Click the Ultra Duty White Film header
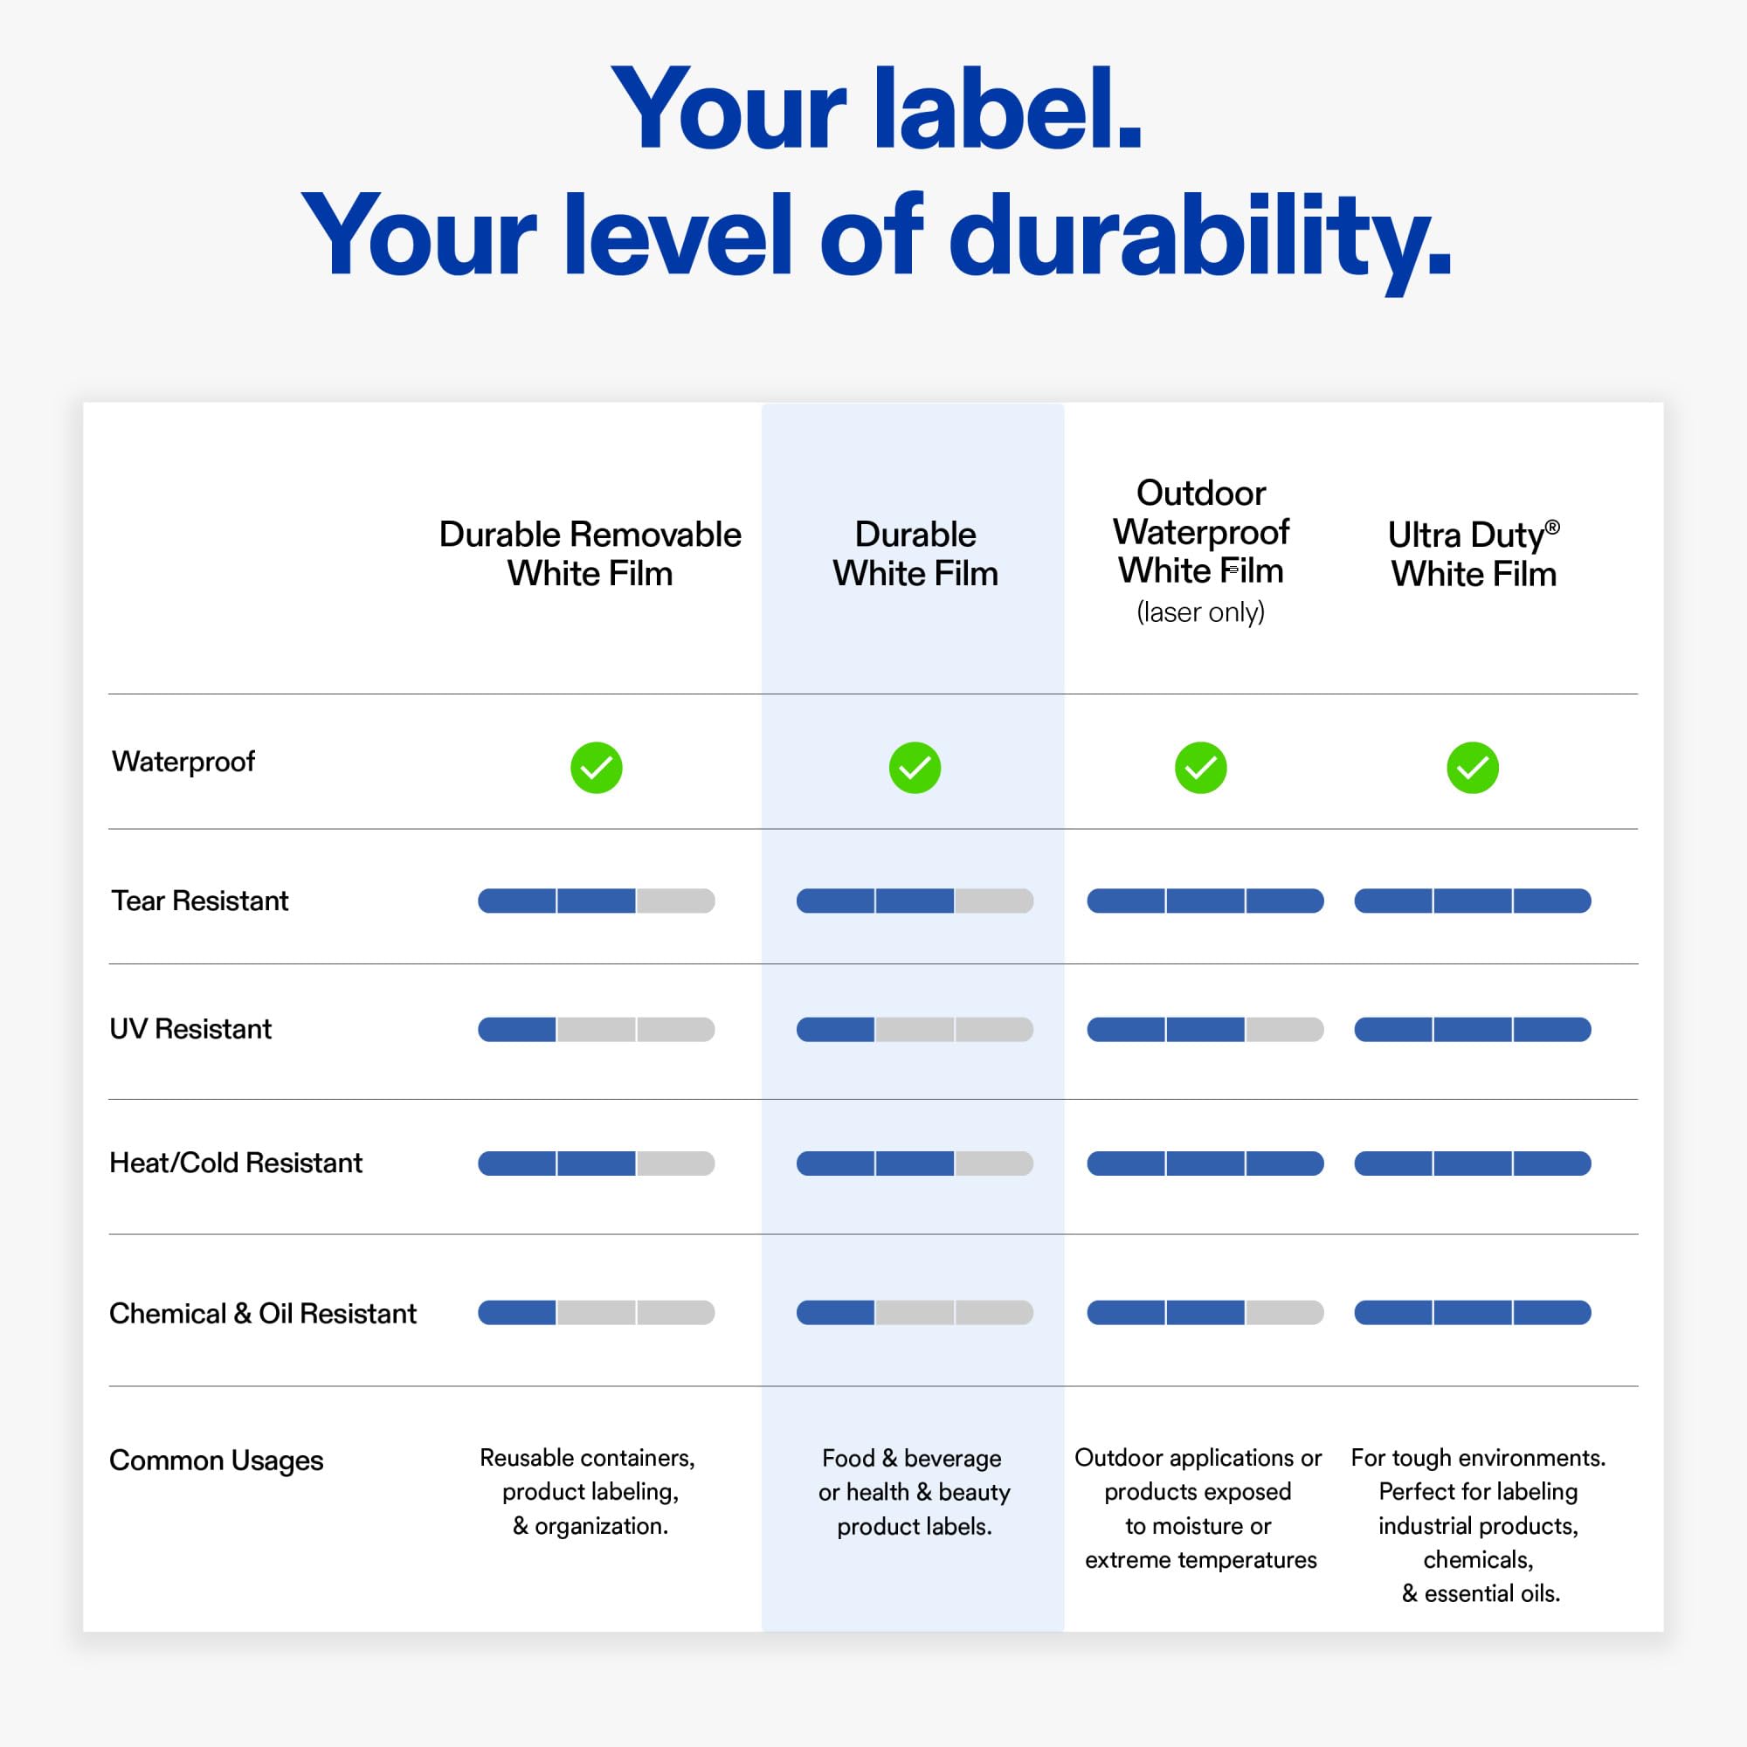Screen dimensions: 1747x1747 click(1474, 554)
